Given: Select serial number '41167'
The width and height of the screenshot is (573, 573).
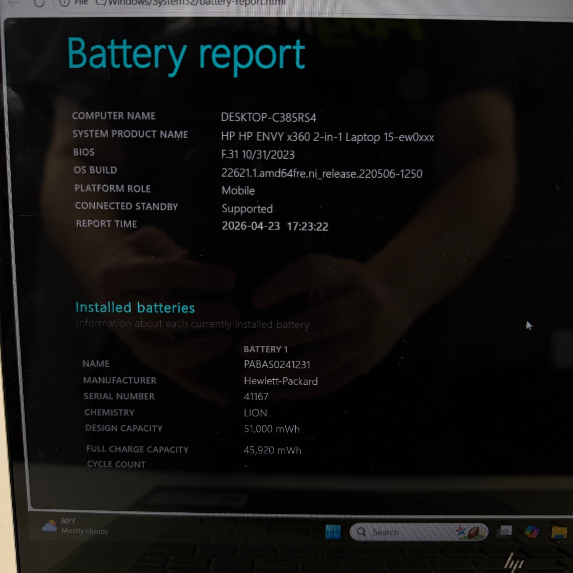Looking at the screenshot, I should click(x=256, y=397).
